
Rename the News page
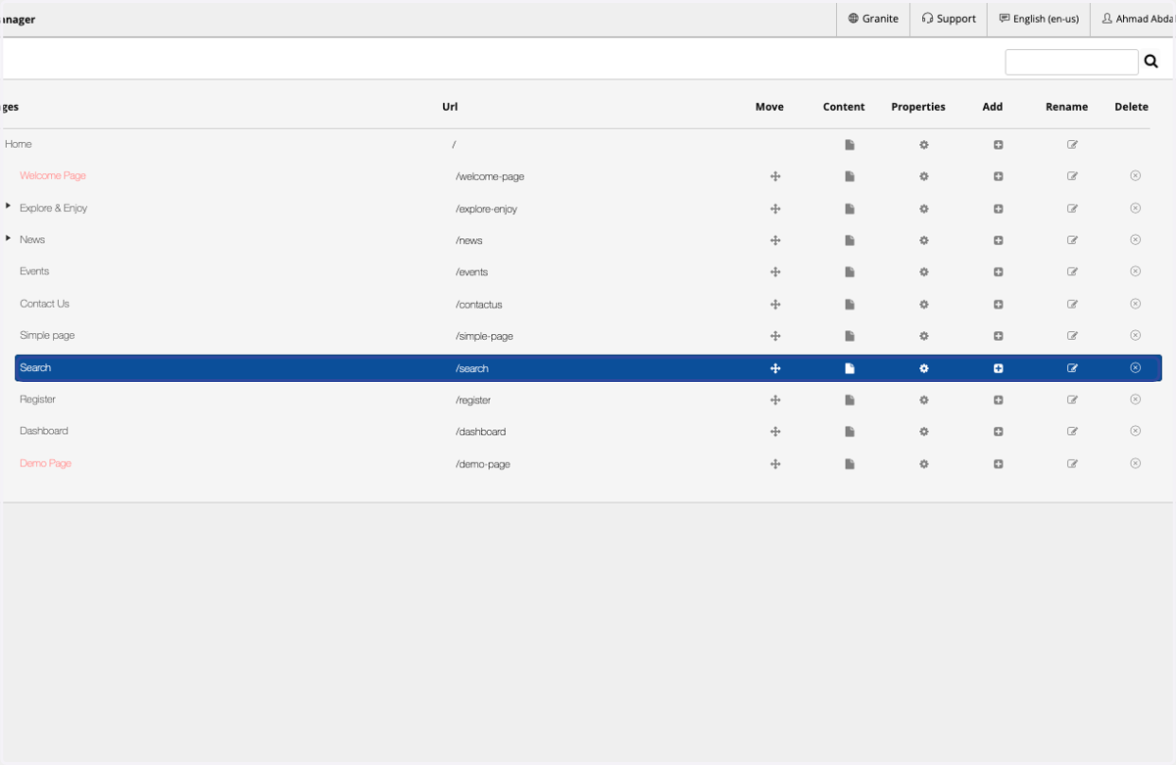tap(1072, 240)
